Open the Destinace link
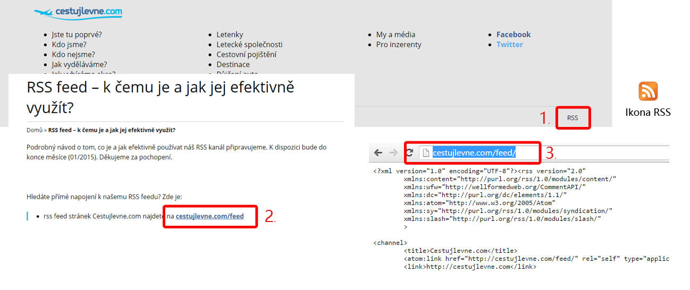The image size is (690, 290). pos(233,65)
